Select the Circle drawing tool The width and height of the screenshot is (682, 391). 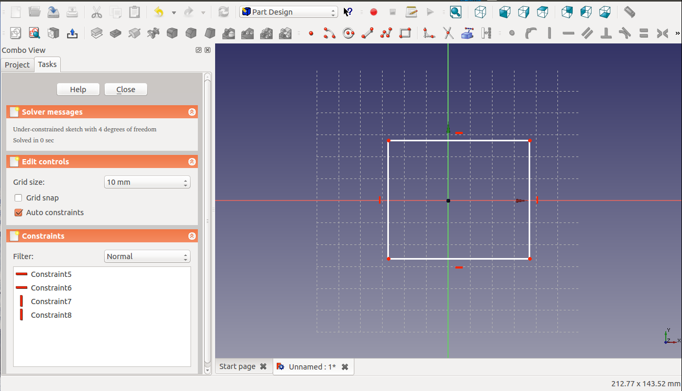[x=349, y=33]
